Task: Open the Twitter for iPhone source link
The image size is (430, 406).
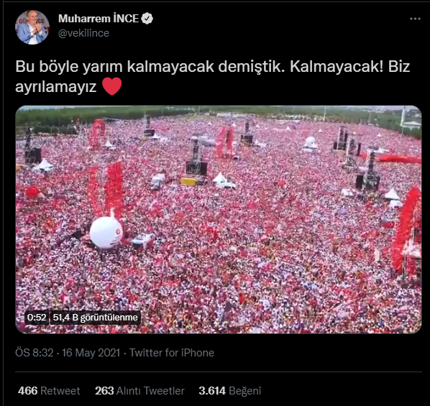Action: 172,353
